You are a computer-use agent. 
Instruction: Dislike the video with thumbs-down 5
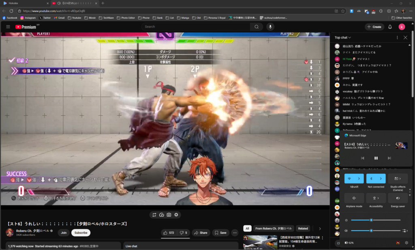184,233
